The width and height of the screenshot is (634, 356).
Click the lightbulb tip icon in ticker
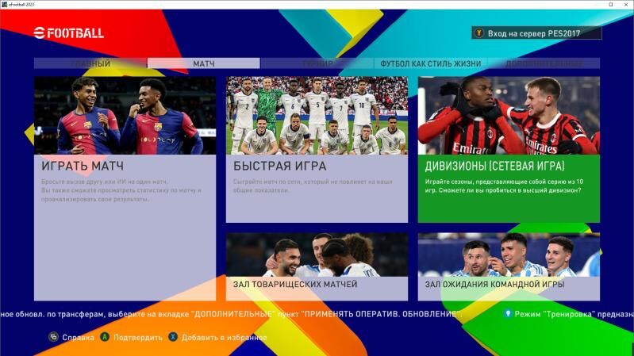tap(508, 313)
